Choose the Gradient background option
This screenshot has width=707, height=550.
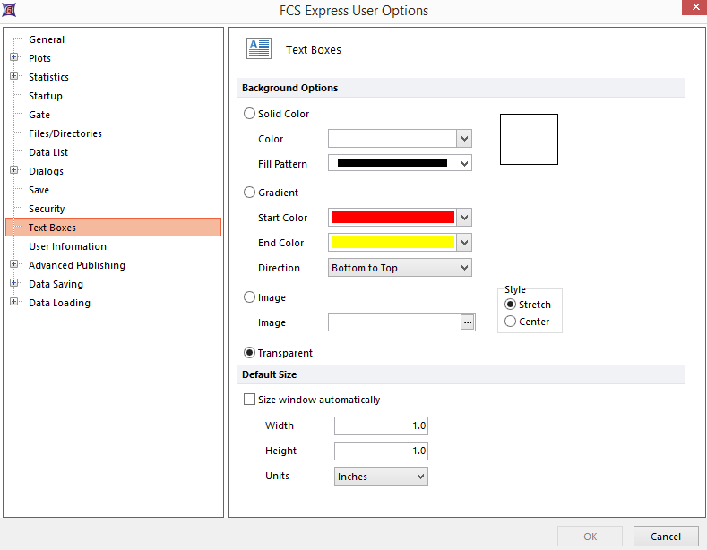[250, 193]
